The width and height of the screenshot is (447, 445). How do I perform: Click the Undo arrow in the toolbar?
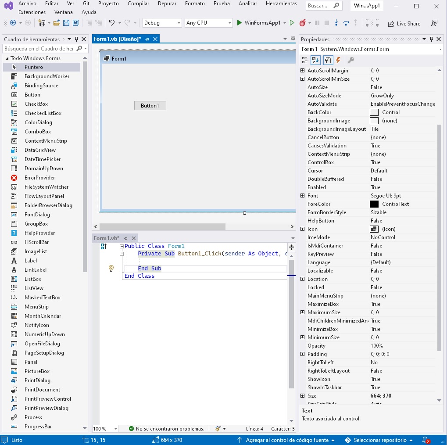click(112, 23)
